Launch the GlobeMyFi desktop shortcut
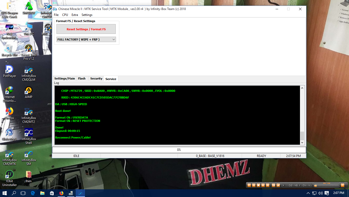 (9, 134)
